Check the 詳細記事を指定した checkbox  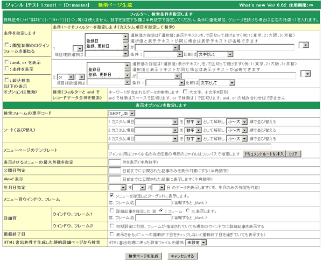(x=111, y=210)
